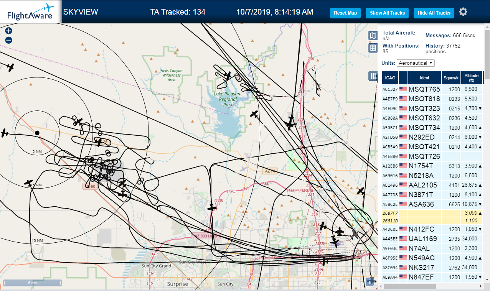Click the column sidebar toggle icon
The image size is (490, 291).
373,76
